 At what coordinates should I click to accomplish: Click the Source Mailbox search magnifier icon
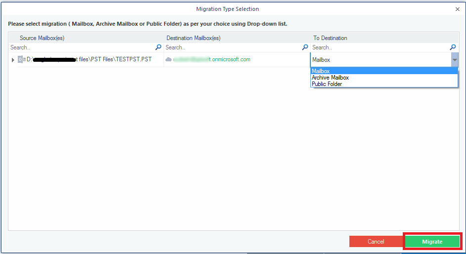click(159, 47)
